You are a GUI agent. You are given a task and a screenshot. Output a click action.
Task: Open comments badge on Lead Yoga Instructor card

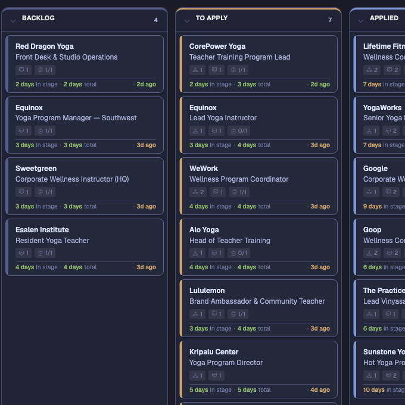[216, 130]
